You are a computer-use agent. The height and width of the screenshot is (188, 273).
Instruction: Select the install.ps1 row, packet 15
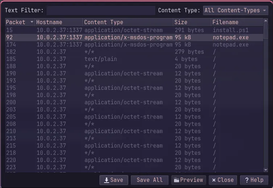(134, 30)
